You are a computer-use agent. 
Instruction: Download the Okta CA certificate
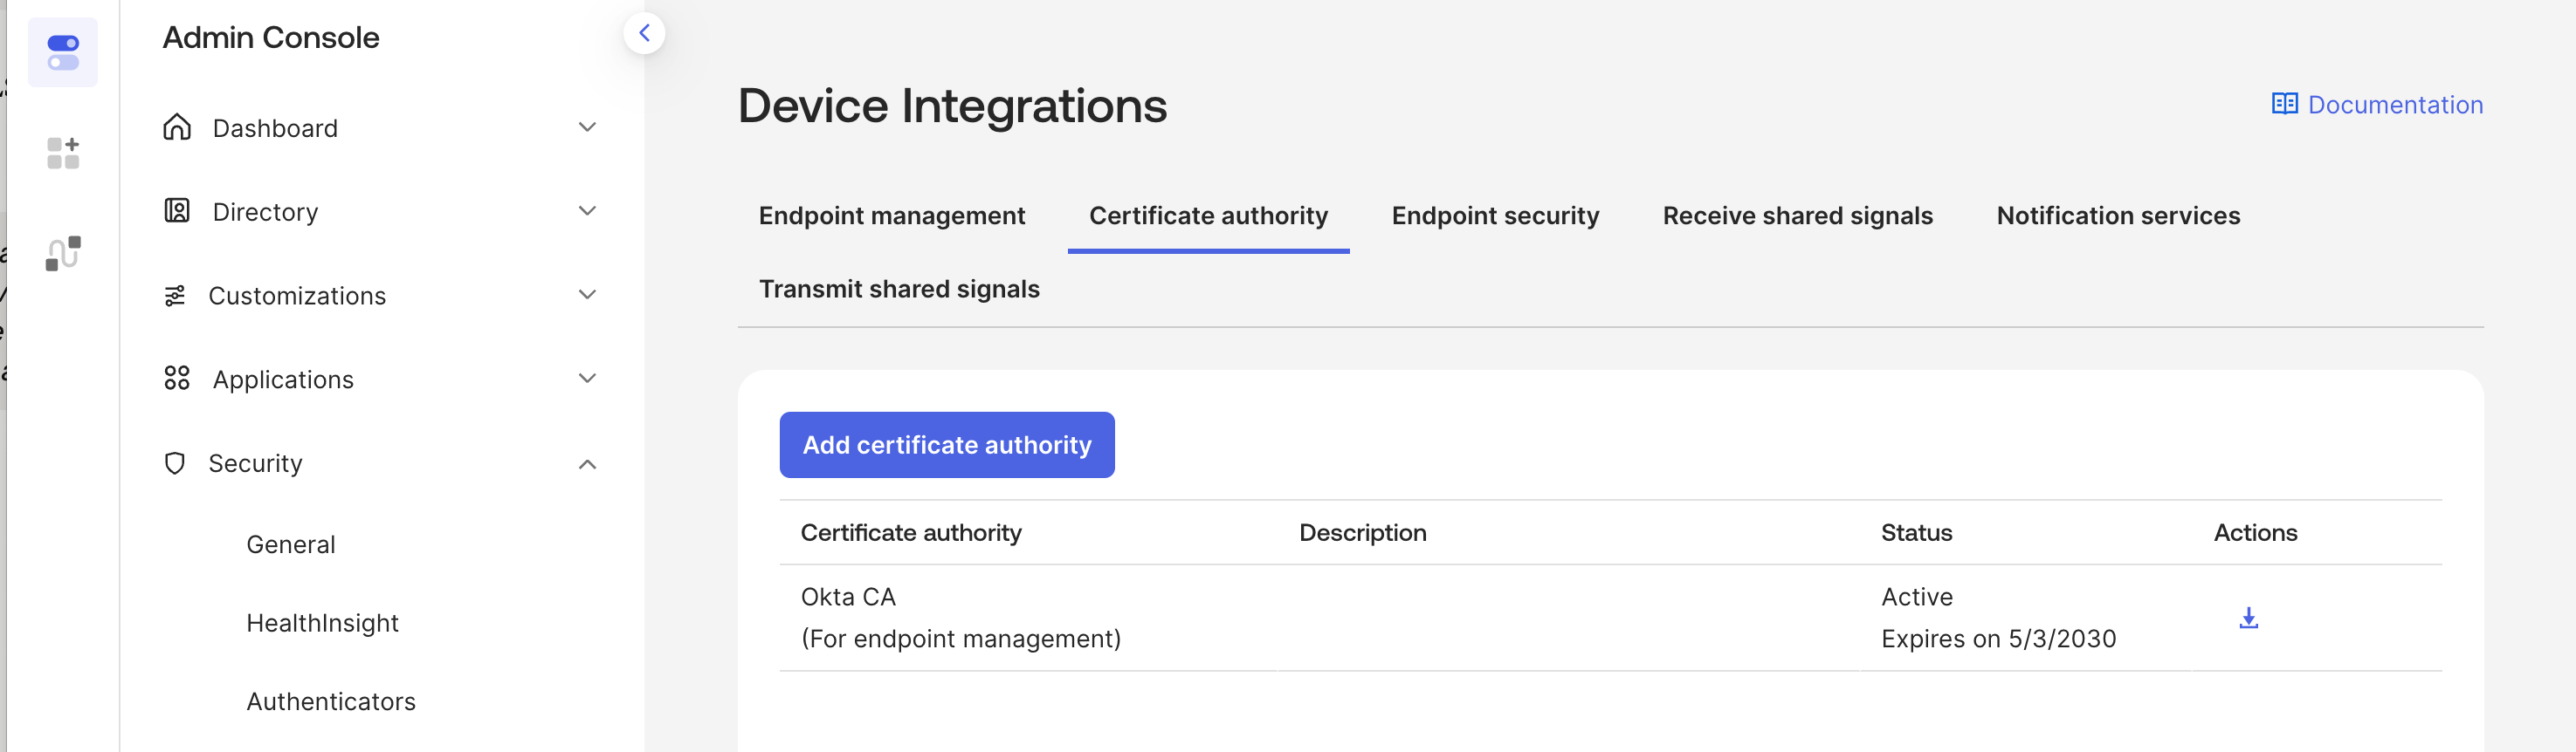(x=2248, y=619)
